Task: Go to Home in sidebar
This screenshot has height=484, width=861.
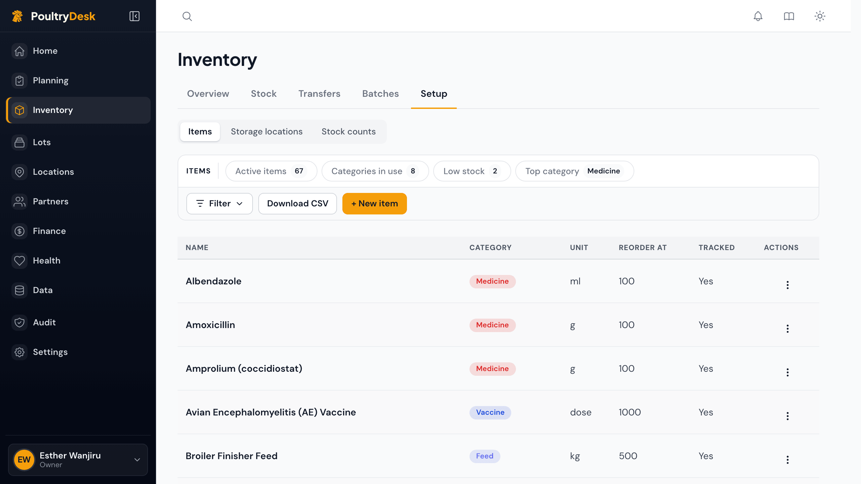Action: (78, 51)
